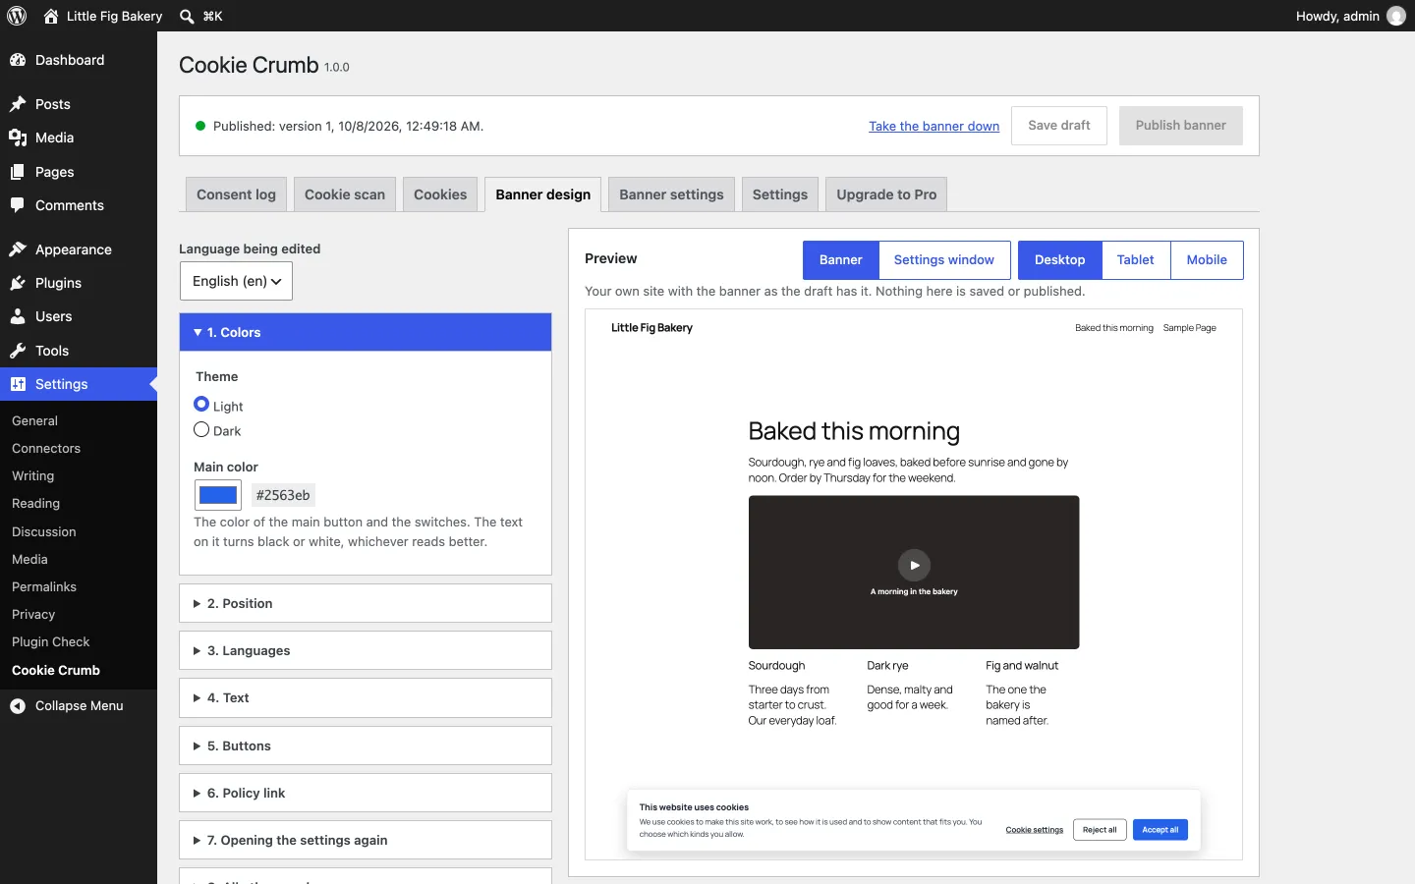1415x884 pixels.
Task: Click Little Fig Bakery preview site title
Action: [651, 328]
